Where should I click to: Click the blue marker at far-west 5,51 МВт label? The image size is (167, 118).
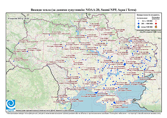14,61
